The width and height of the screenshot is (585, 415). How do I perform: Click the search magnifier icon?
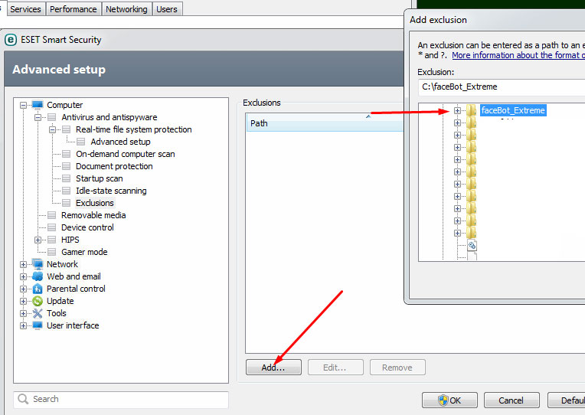click(23, 399)
